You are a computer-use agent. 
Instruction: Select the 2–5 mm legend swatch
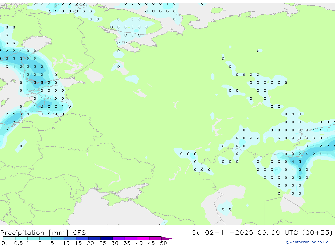pos(46,238)
